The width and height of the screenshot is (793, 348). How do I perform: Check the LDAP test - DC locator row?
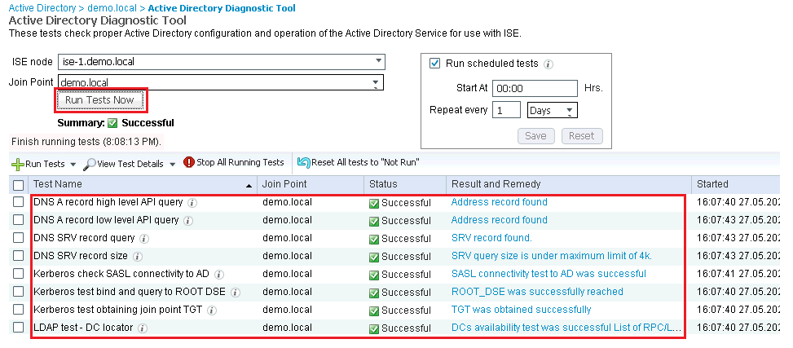pos(18,328)
